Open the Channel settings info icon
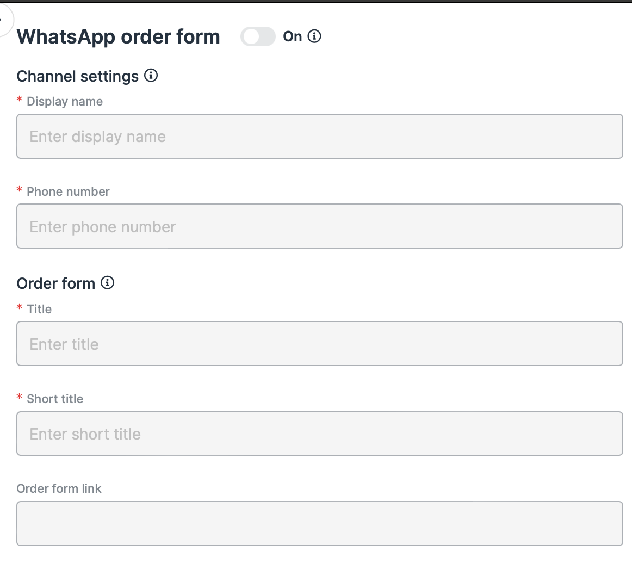Screen dimensions: 632x569 (x=151, y=76)
